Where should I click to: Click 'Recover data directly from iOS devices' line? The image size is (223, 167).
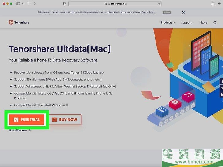pyautogui.click(x=59, y=72)
